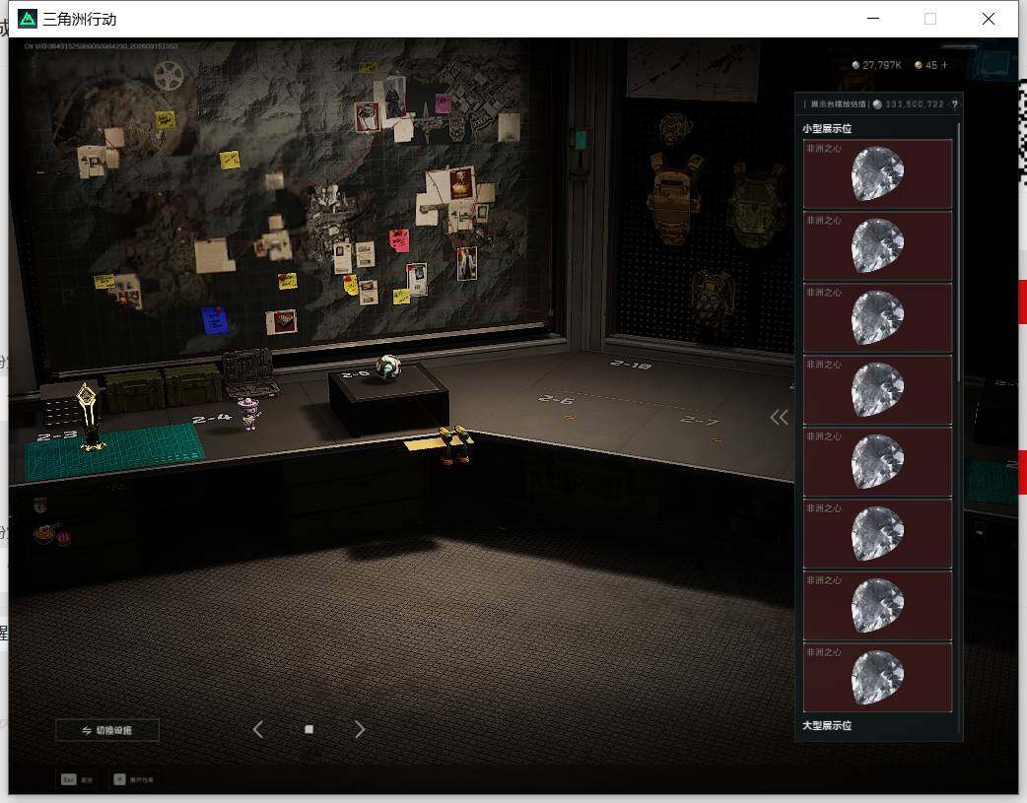Click the 展开仓库 expand warehouse hint
Screen dimensions: 1027x803
[x=134, y=779]
